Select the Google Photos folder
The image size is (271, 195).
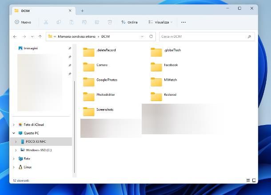click(x=100, y=82)
